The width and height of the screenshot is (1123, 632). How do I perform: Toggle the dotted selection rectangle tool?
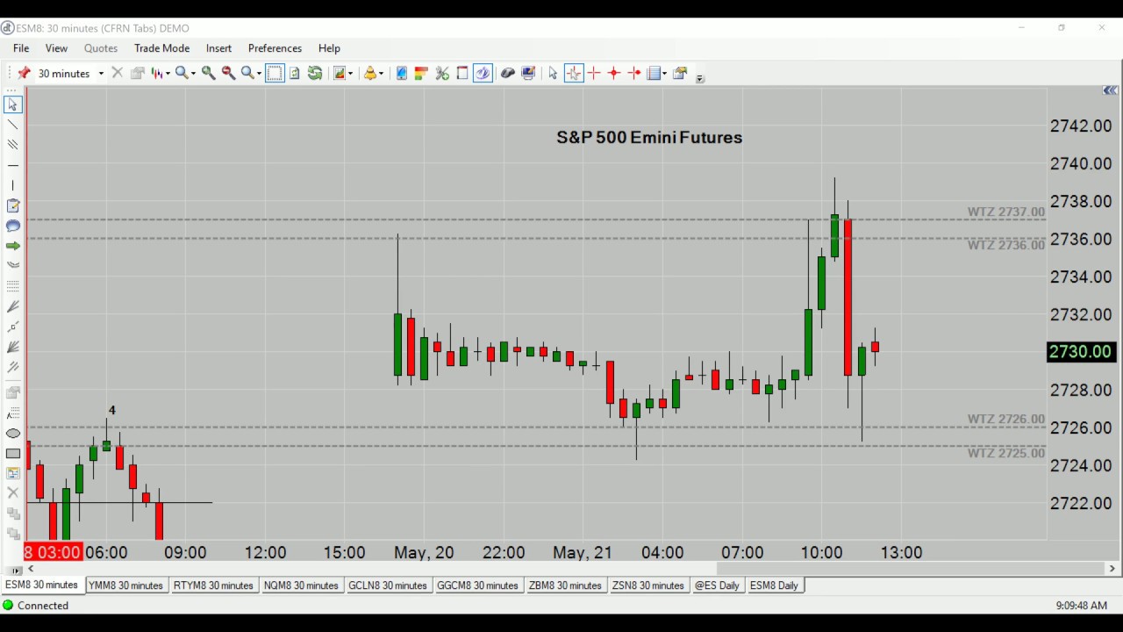click(x=275, y=73)
